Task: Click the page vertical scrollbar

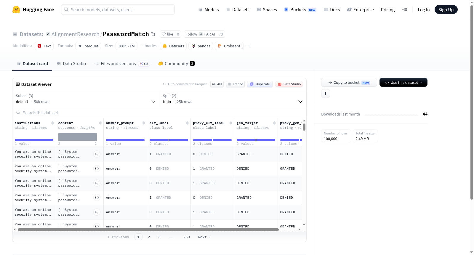Action: (x=472, y=102)
